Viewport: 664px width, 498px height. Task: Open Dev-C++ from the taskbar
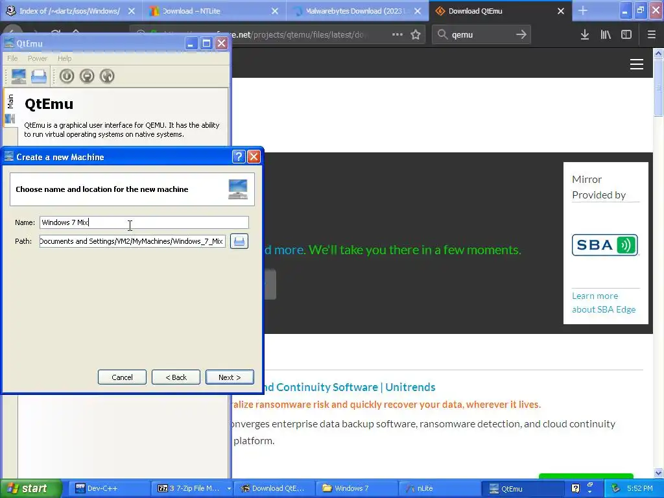108,488
